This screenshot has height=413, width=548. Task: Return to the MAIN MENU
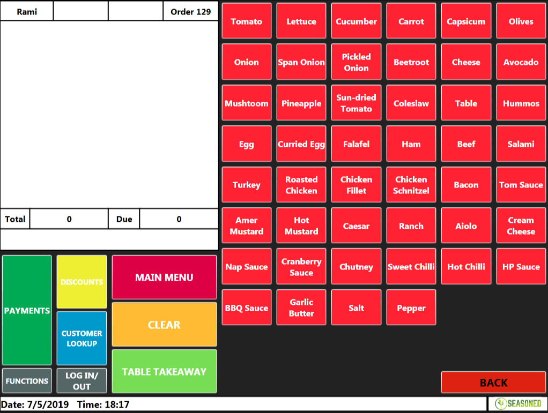click(x=164, y=277)
